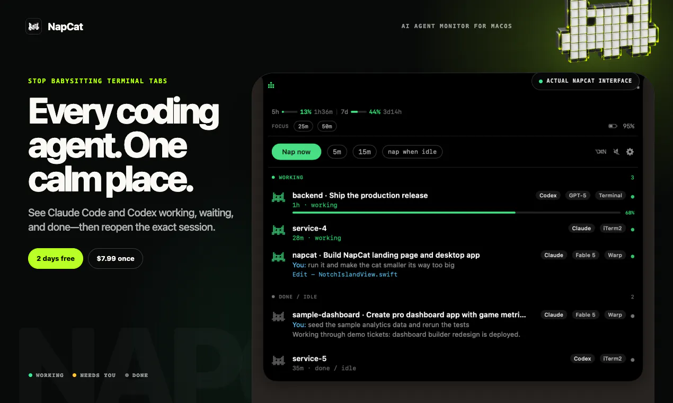This screenshot has height=403, width=673.
Task: Click the Actual NapCat Interface badge
Action: coord(585,81)
